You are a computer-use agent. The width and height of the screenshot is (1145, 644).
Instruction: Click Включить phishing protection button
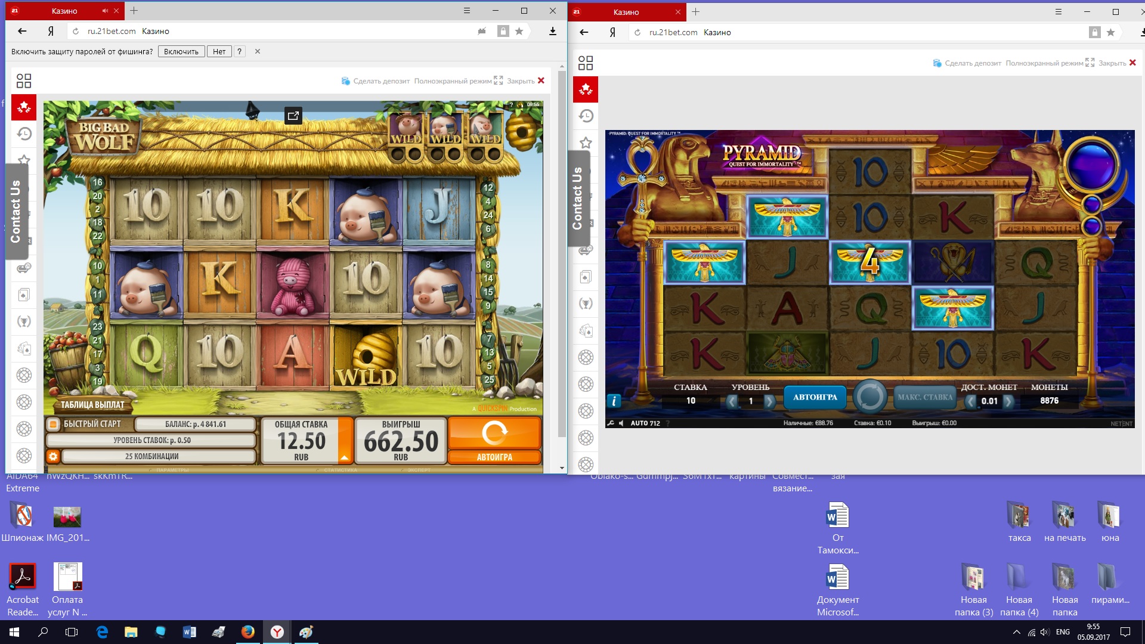pyautogui.click(x=181, y=51)
